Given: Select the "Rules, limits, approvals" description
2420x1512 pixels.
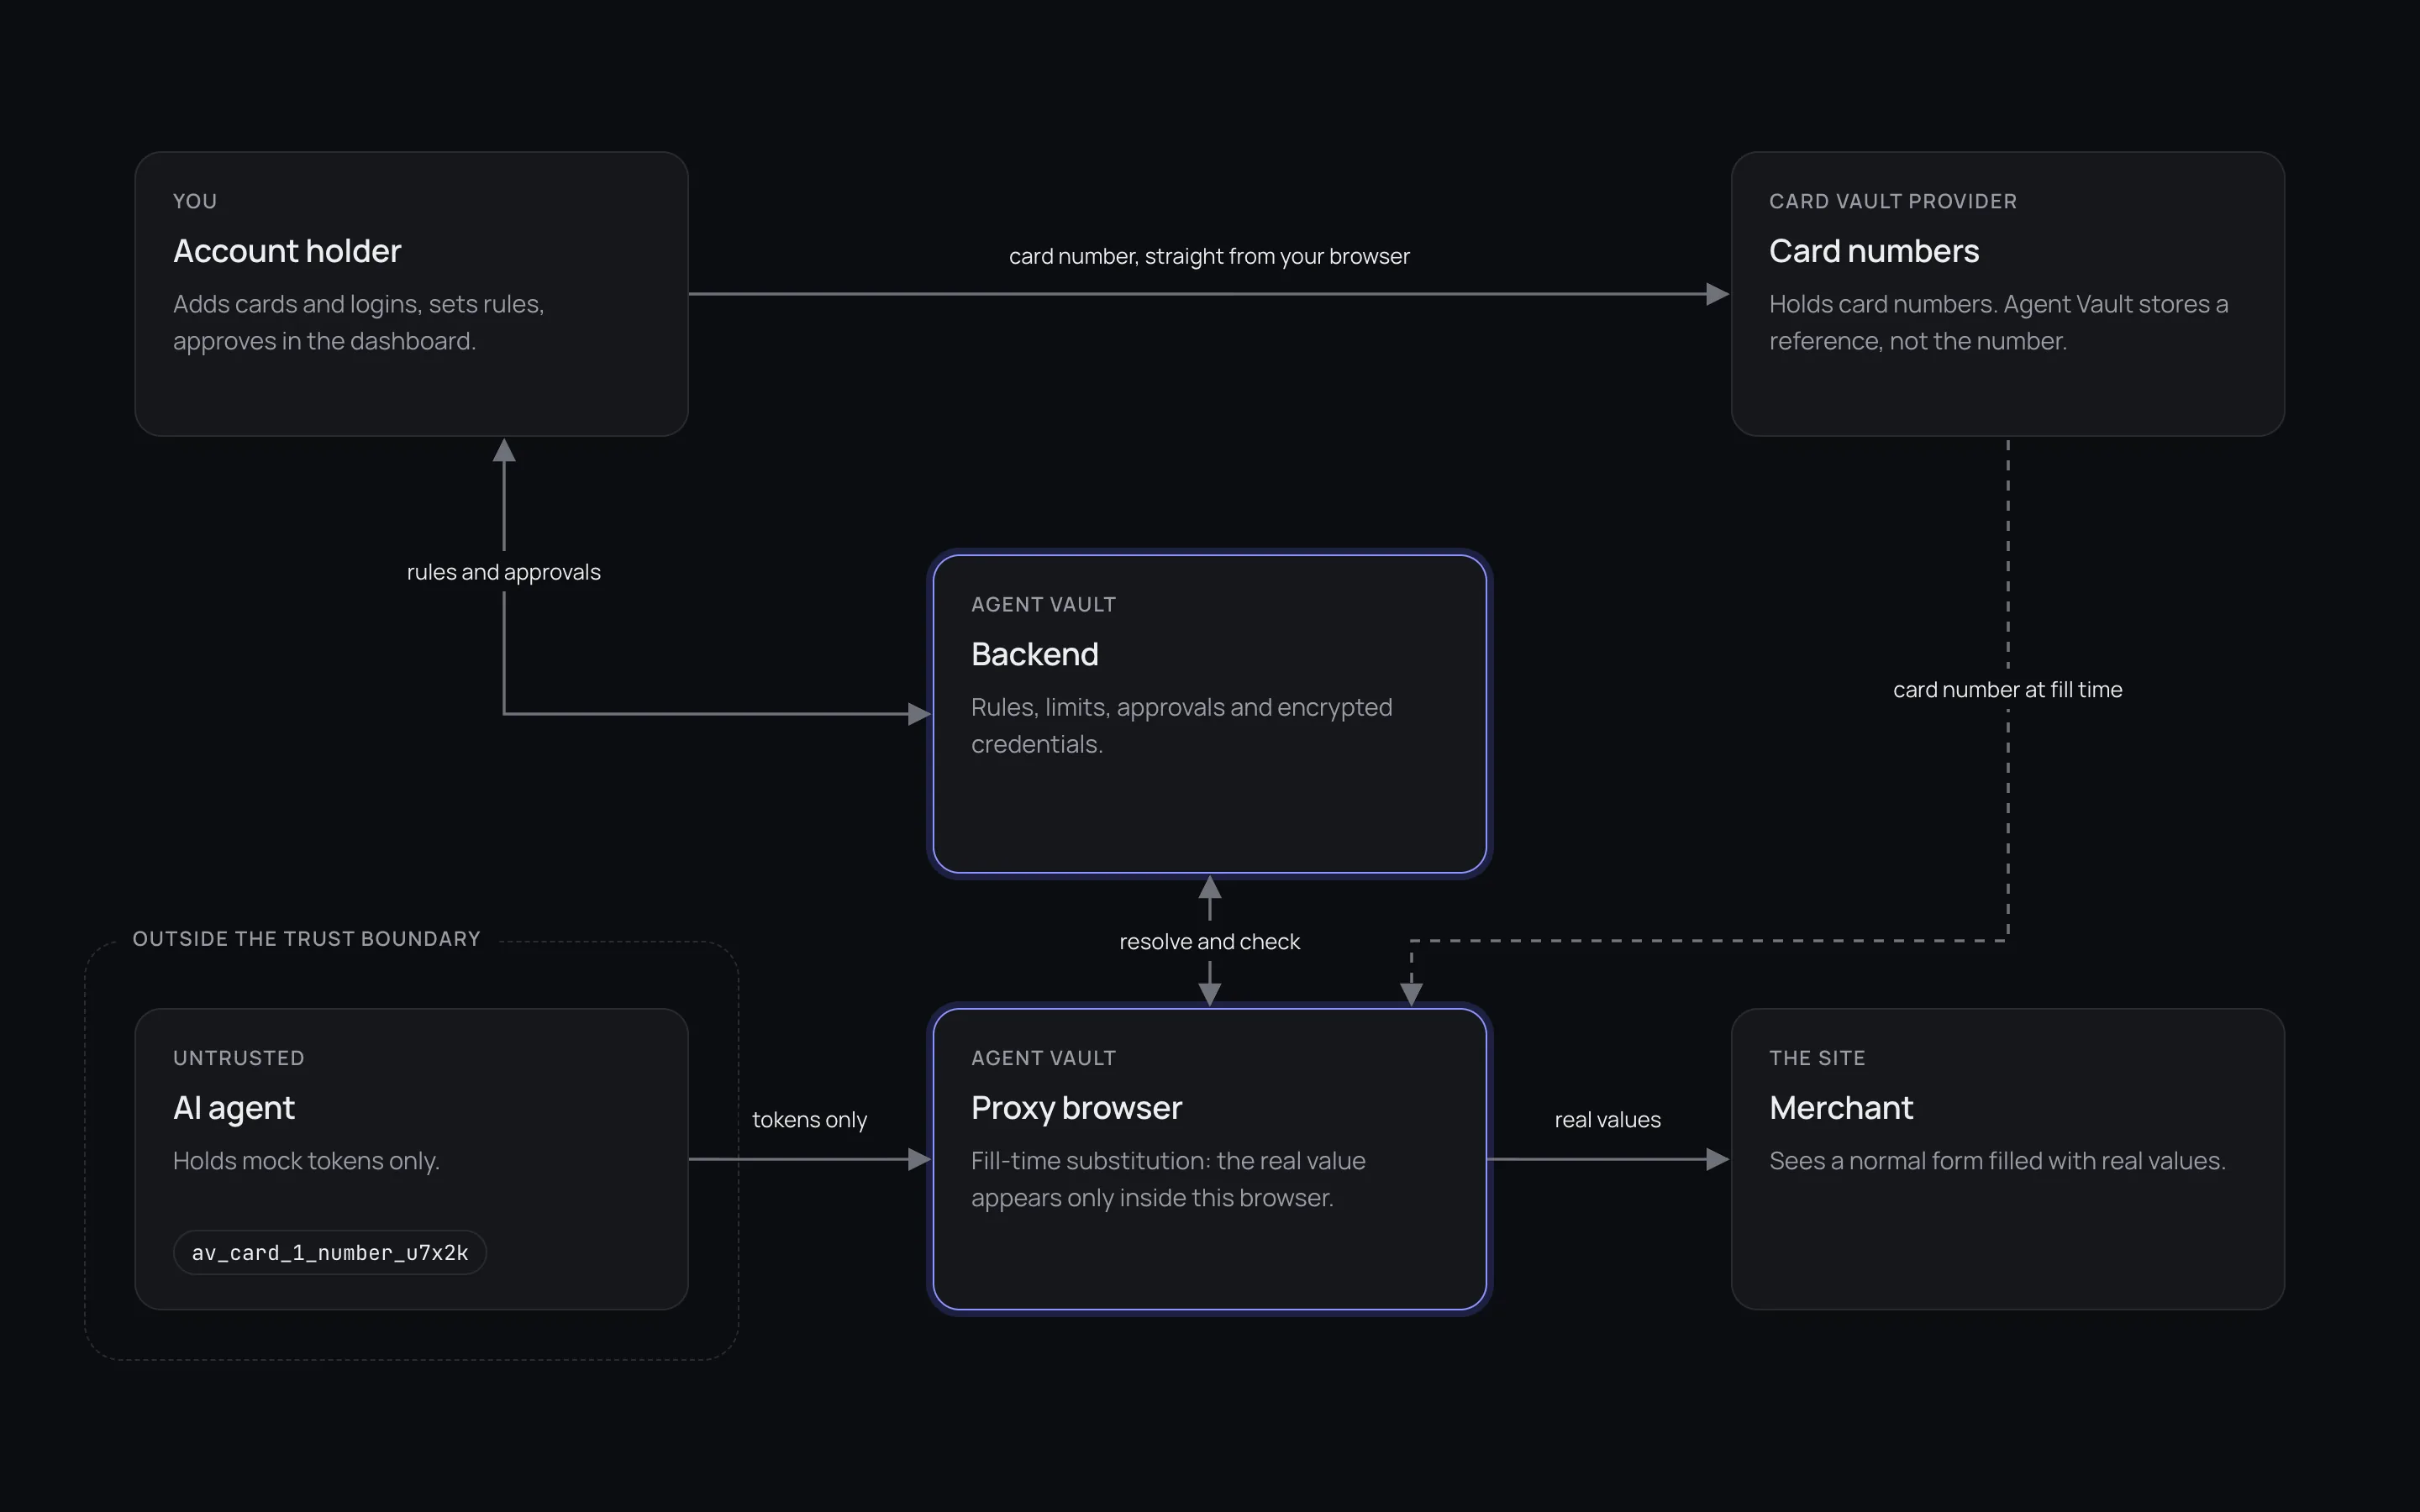Looking at the screenshot, I should tap(1181, 726).
